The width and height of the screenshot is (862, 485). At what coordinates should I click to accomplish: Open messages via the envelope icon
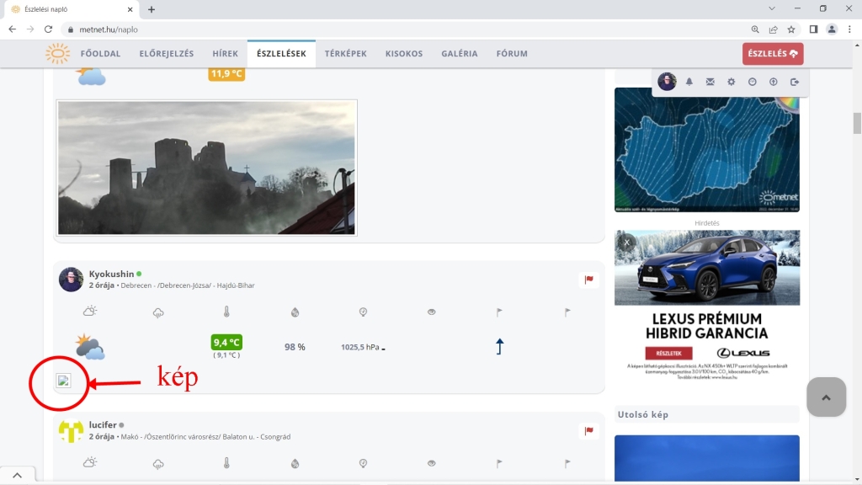click(x=710, y=82)
